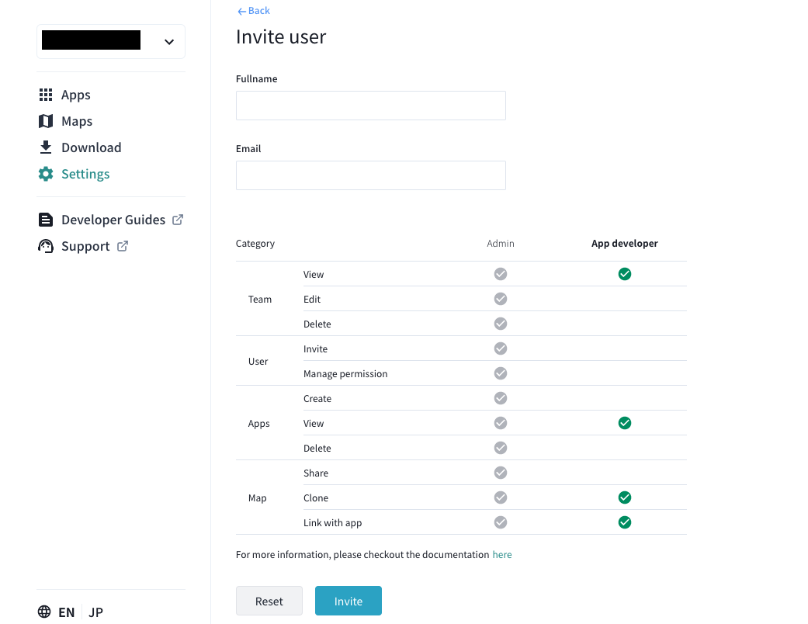Click Admin checkmark for Apps Create
Viewport: 808px width, 624px height.
coord(501,398)
